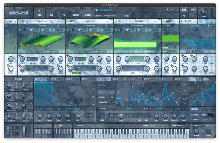220x143 pixels.
Task: Click the ARP button
Action: click(x=60, y=125)
